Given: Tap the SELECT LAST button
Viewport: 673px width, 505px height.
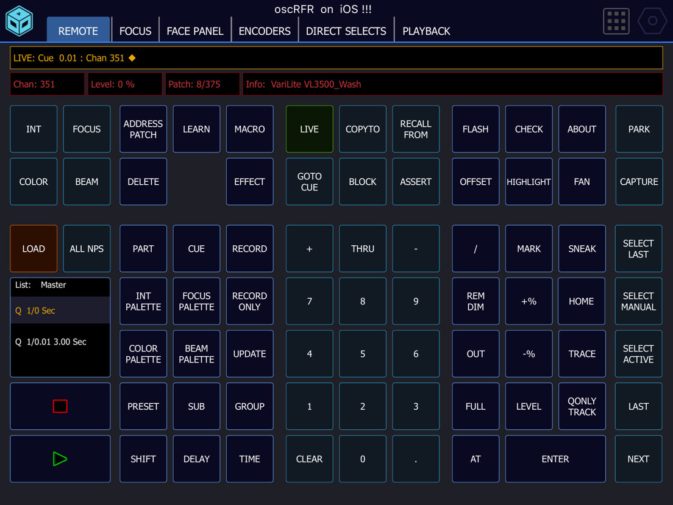Looking at the screenshot, I should (x=639, y=249).
